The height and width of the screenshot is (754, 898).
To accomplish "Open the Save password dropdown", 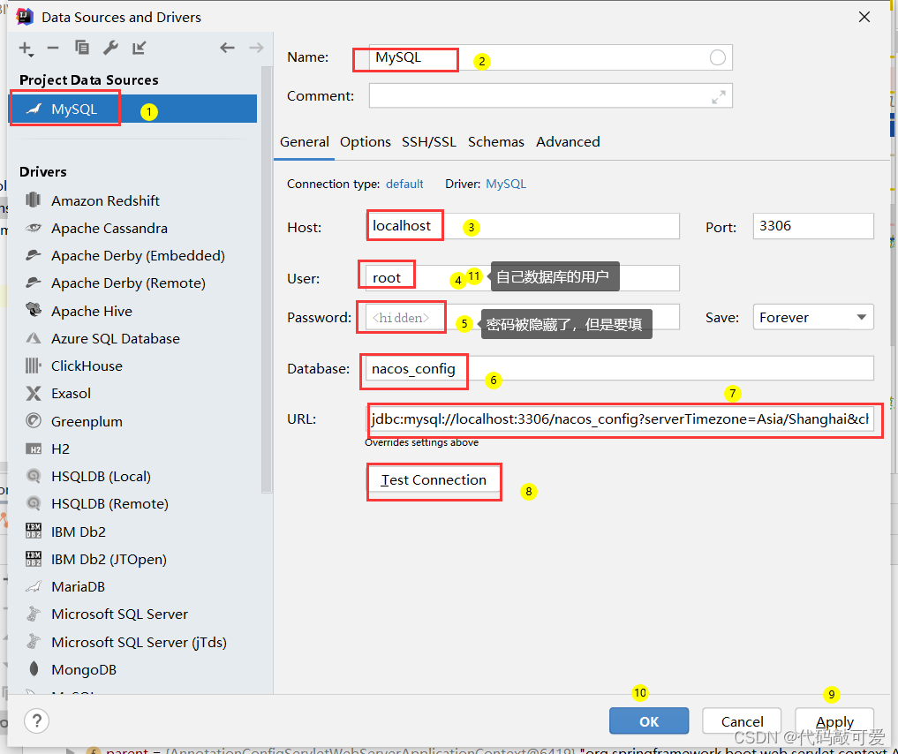I will click(x=813, y=317).
